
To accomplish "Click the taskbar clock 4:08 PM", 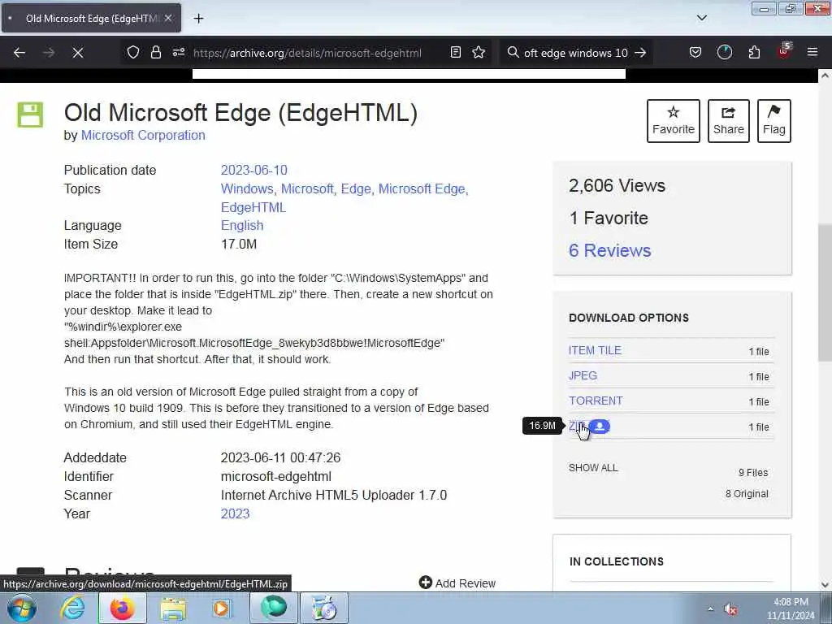I will click(791, 602).
